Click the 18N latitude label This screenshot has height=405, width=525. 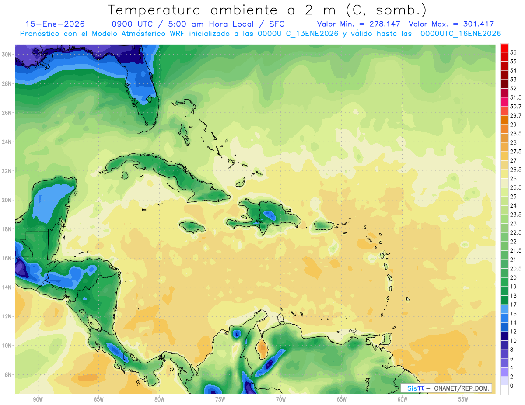(7, 229)
